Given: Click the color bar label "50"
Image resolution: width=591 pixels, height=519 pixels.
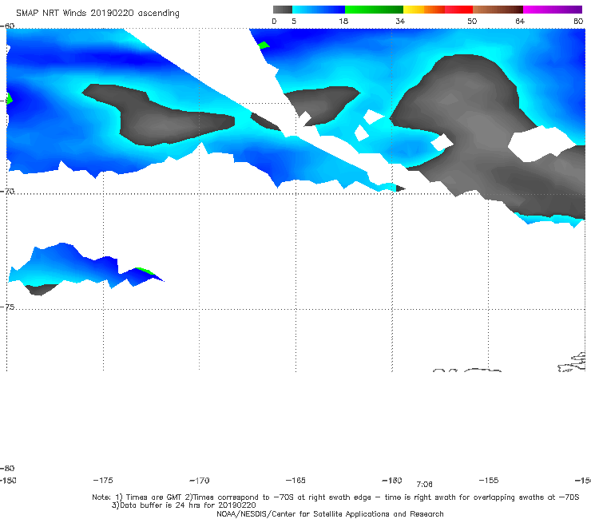Looking at the screenshot, I should [472, 22].
